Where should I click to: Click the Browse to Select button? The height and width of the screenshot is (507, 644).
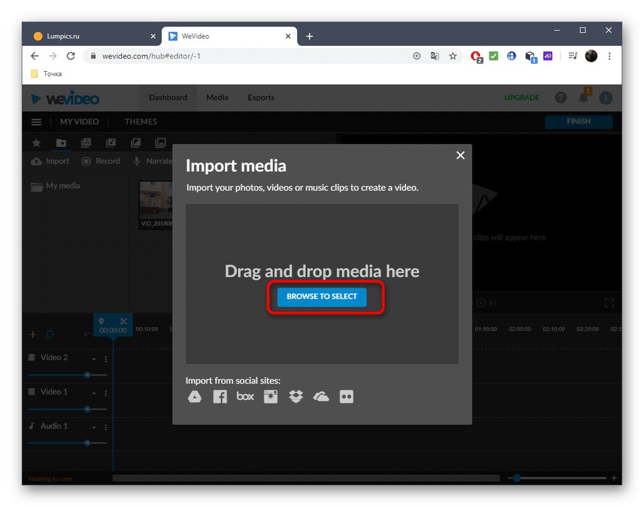pos(321,296)
